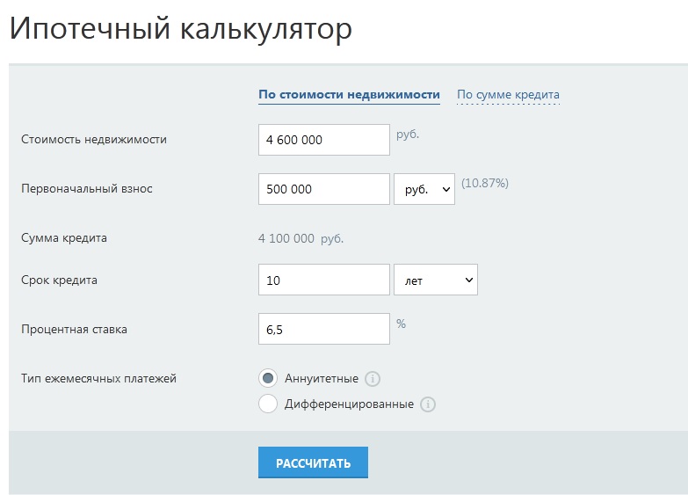Focus the interest rate field showing 6,5
The width and height of the screenshot is (688, 495).
pyautogui.click(x=323, y=330)
